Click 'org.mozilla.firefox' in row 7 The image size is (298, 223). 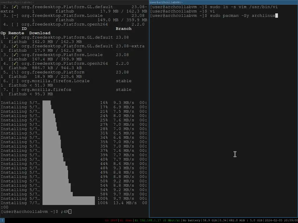46,90
